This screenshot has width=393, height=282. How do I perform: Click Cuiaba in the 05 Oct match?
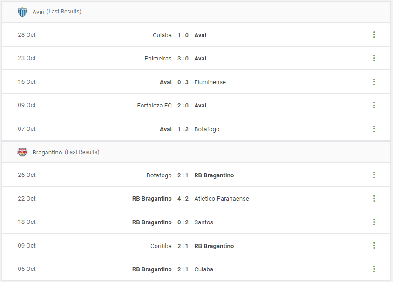(204, 269)
